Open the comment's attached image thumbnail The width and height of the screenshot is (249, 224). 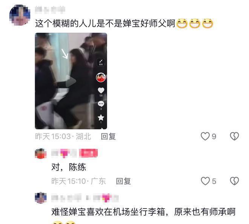coord(71,81)
